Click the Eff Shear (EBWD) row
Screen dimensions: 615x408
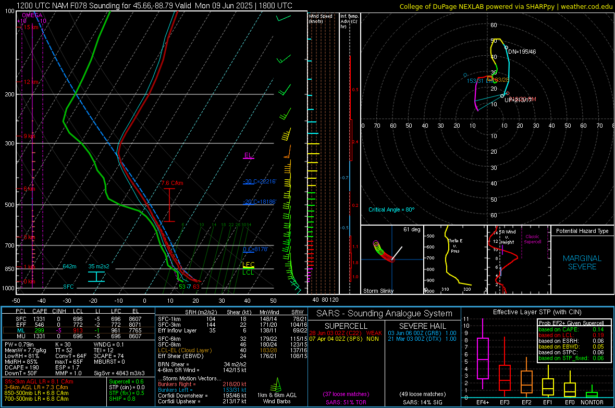(x=232, y=356)
